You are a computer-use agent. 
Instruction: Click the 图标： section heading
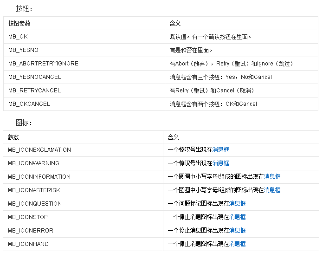click(x=24, y=123)
